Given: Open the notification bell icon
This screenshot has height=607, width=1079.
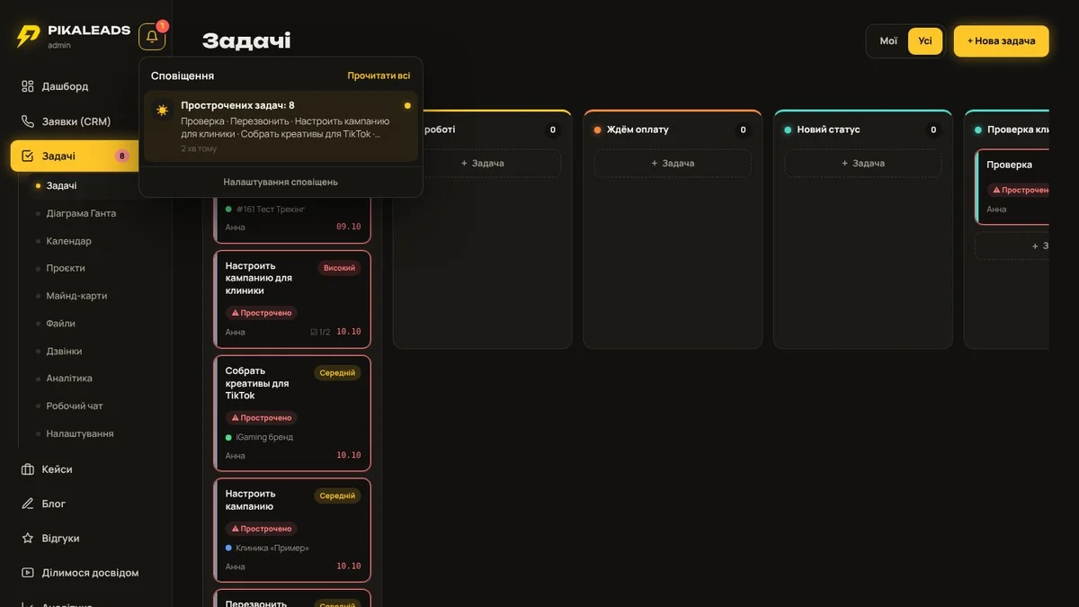Looking at the screenshot, I should point(152,37).
